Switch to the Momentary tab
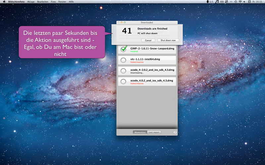265x165 pixels. (140, 132)
